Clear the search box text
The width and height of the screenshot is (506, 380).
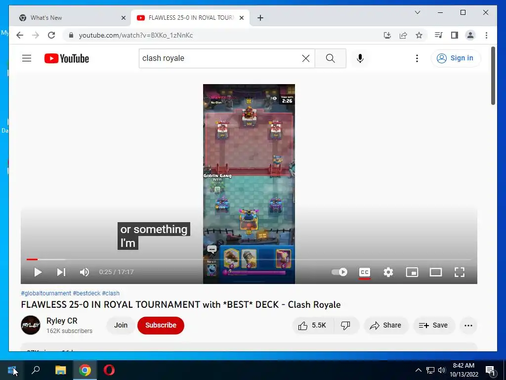coord(305,58)
